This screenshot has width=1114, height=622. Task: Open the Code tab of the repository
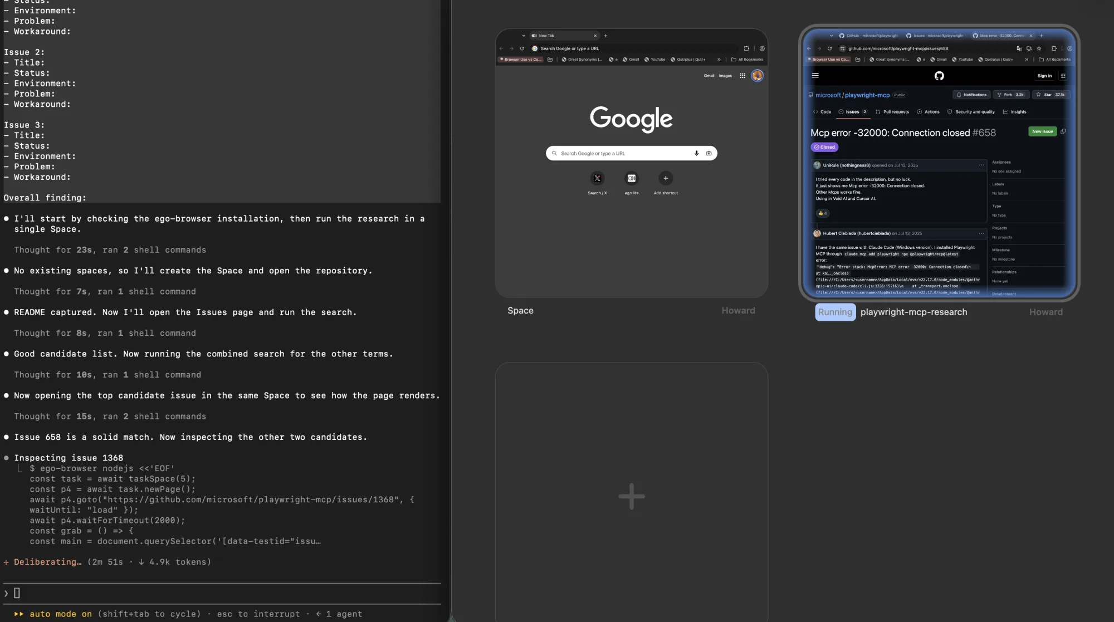822,112
